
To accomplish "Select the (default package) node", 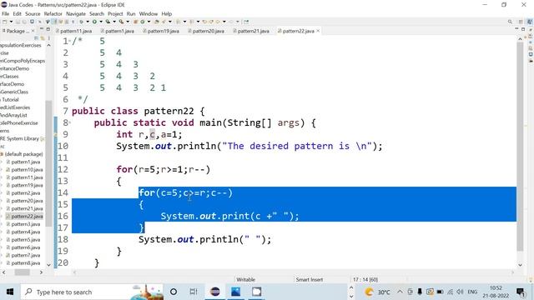I will [23, 154].
